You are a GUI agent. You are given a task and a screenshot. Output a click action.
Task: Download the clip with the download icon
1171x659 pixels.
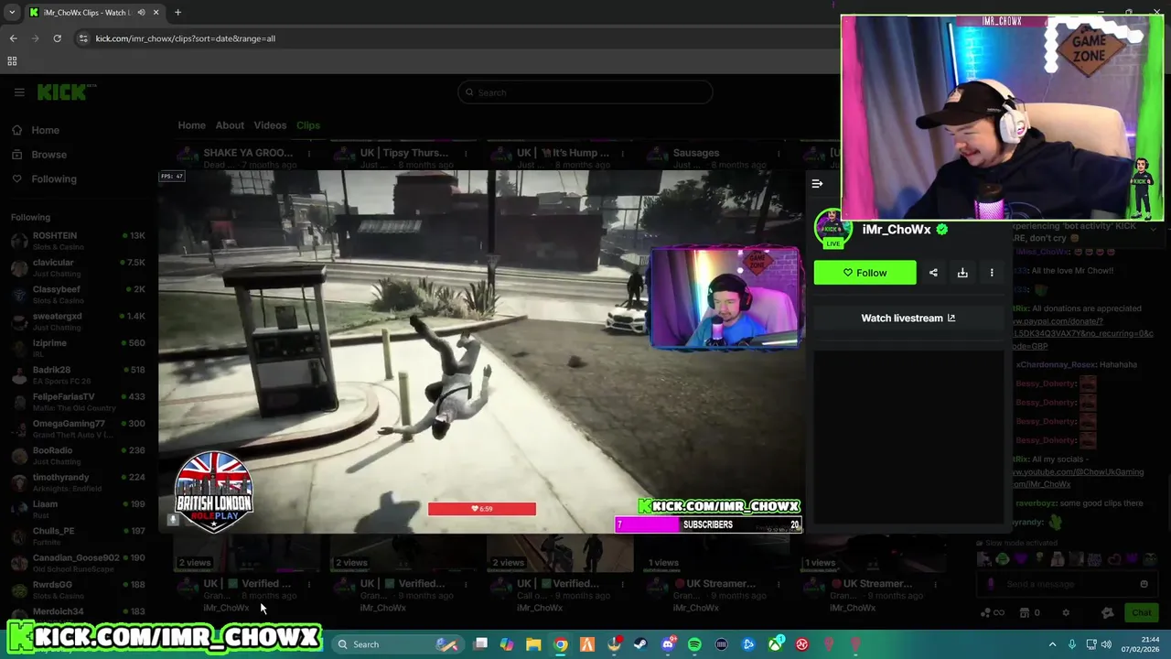962,273
